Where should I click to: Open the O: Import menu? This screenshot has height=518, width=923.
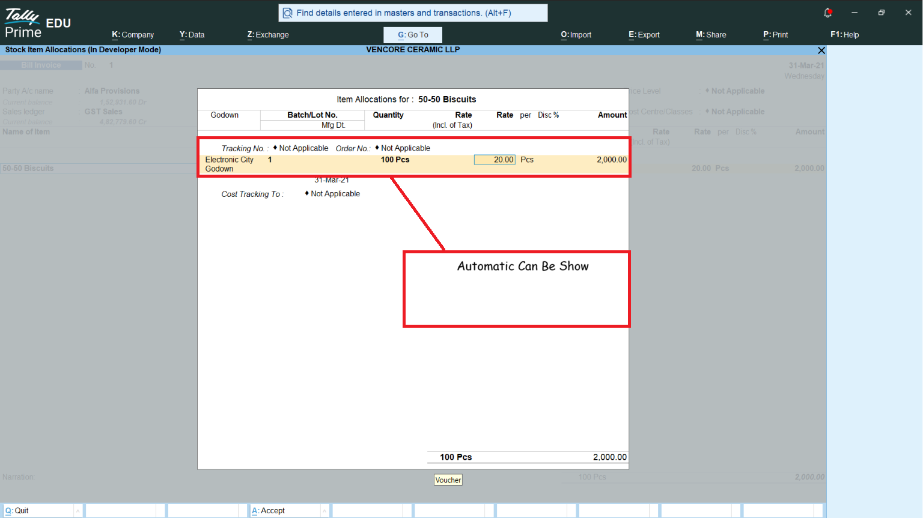pyautogui.click(x=576, y=35)
